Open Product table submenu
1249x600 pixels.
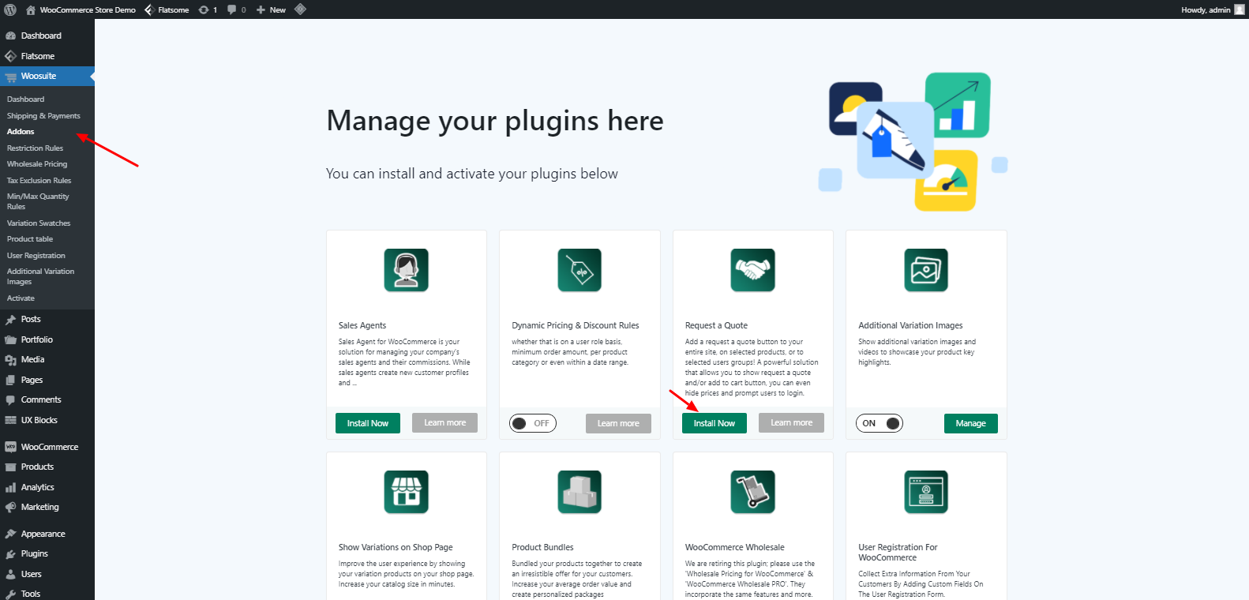tap(30, 239)
